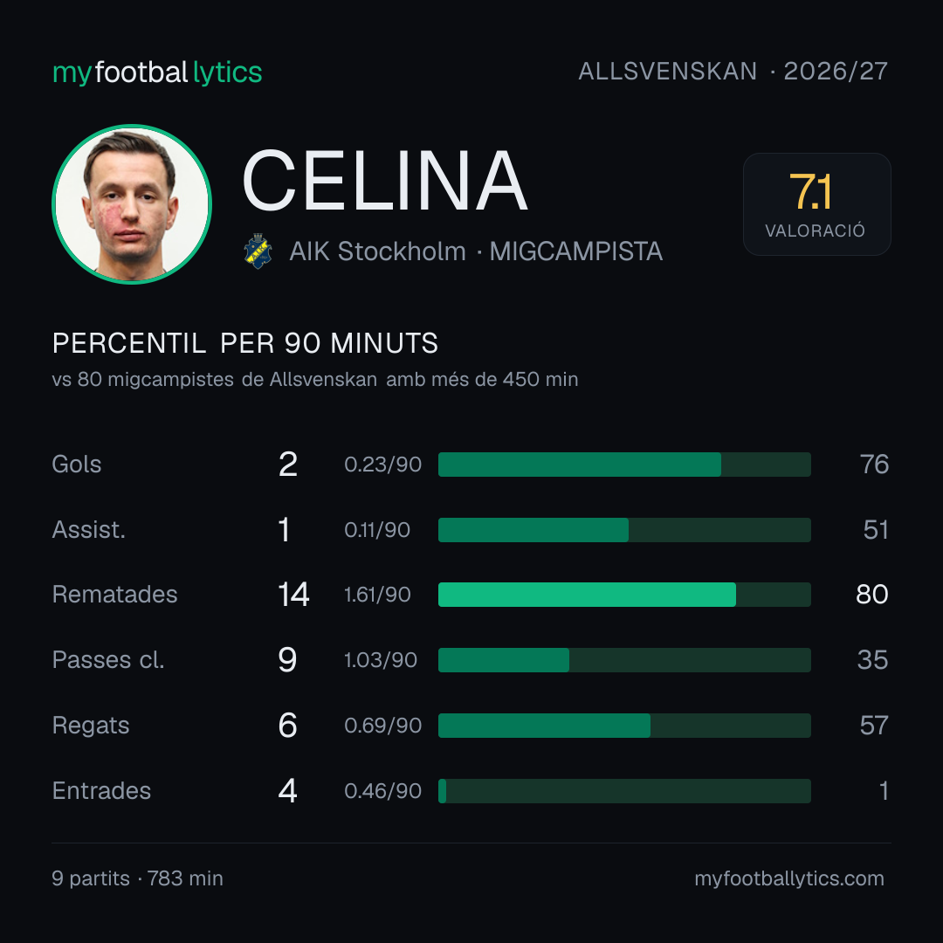Viewport: 943px width, 943px height.
Task: Click the Rematades total value 14
Action: point(293,595)
